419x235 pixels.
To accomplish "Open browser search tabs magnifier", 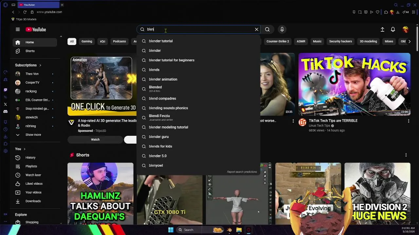I will (396, 5).
